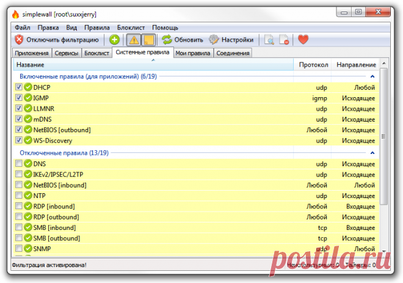The width and height of the screenshot is (403, 283).
Task: Open Настройки settings from toolbar
Action: coord(231,40)
